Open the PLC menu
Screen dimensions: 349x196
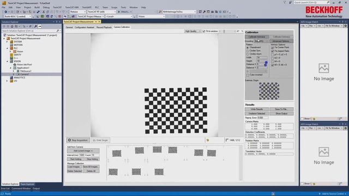coord(97,7)
